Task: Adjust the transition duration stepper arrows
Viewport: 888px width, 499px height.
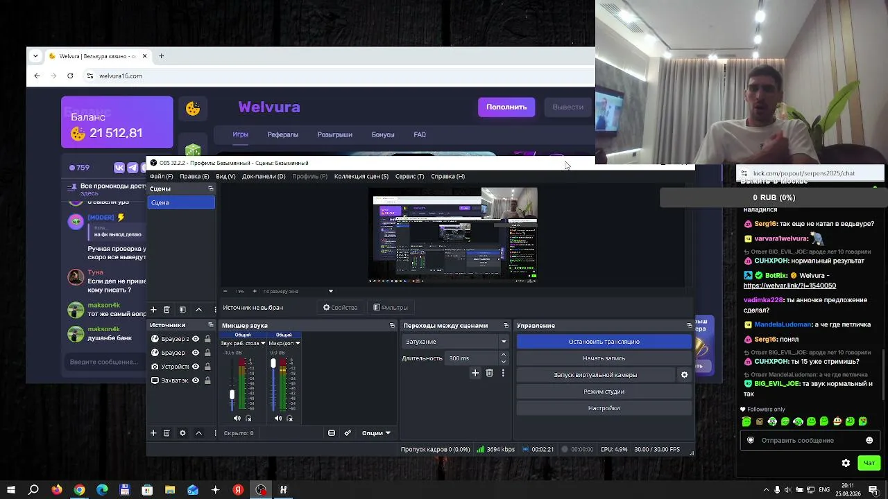Action: point(504,358)
